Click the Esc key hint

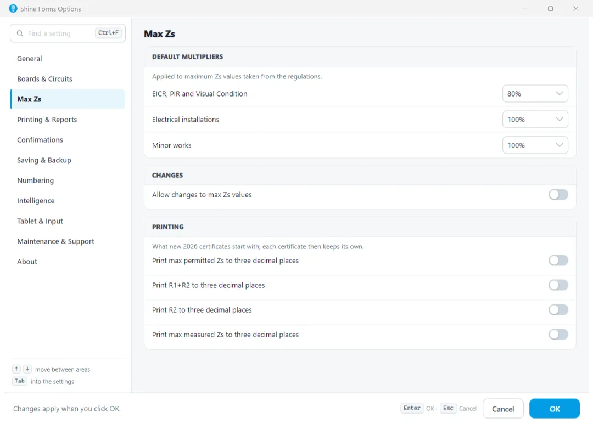448,408
